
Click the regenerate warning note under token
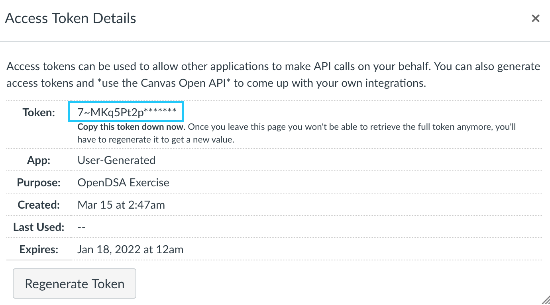point(297,133)
